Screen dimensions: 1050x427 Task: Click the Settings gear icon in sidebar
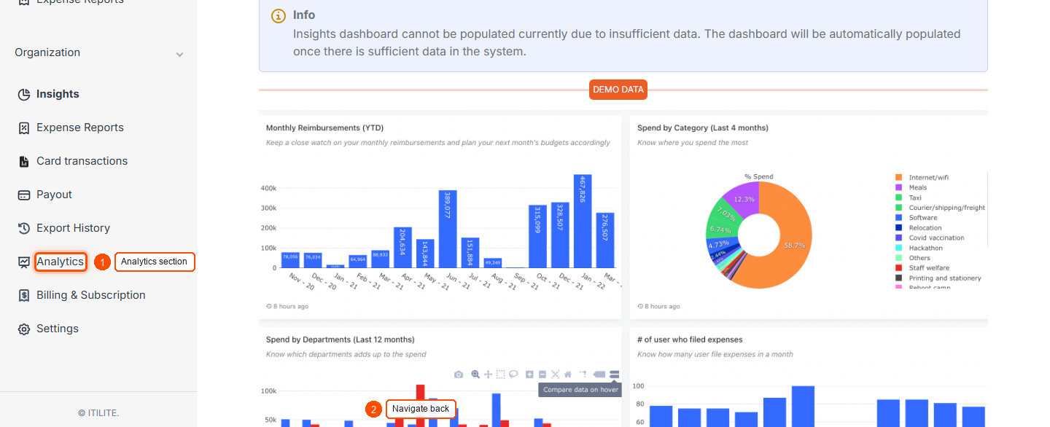click(x=24, y=329)
